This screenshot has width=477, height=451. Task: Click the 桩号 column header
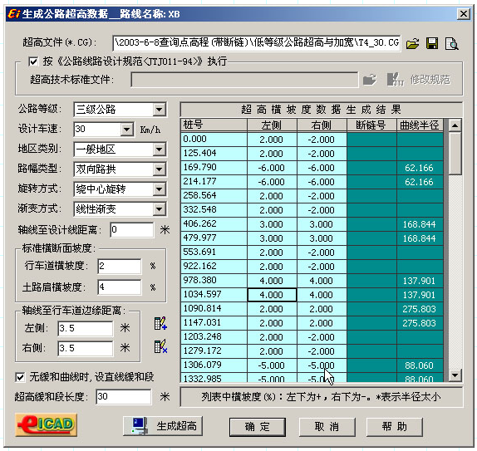[x=214, y=125]
